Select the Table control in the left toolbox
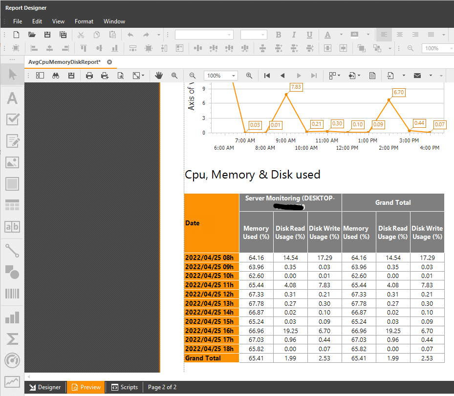This screenshot has height=396, width=454. [12, 205]
